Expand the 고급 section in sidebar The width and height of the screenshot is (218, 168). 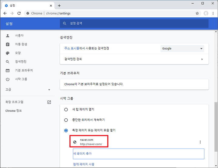pos(28,90)
